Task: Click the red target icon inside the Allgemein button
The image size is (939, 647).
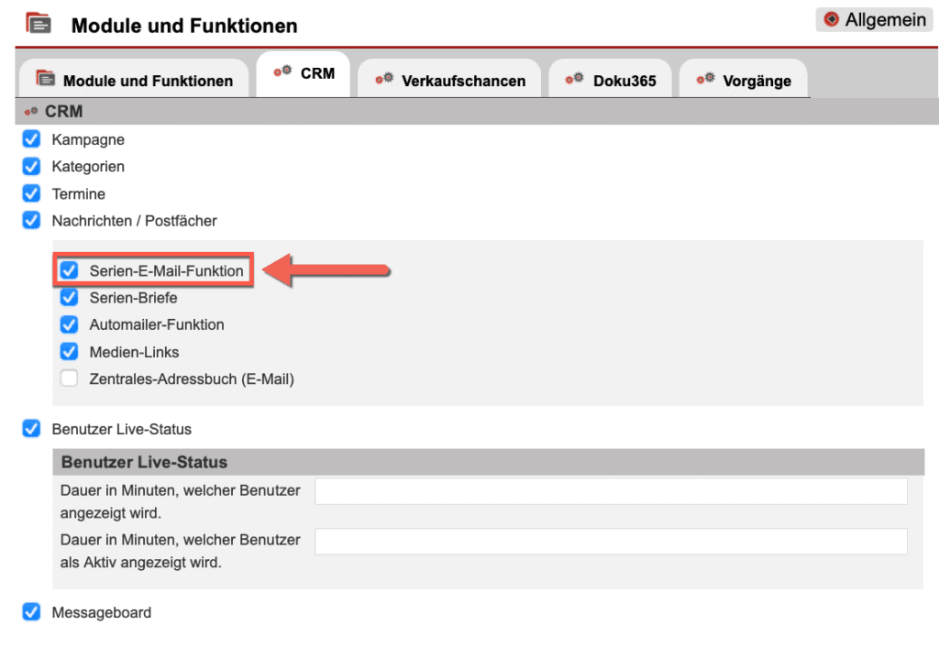Action: tap(834, 19)
